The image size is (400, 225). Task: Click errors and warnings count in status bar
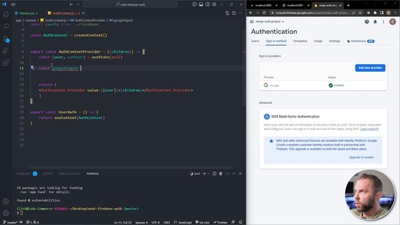(32, 222)
